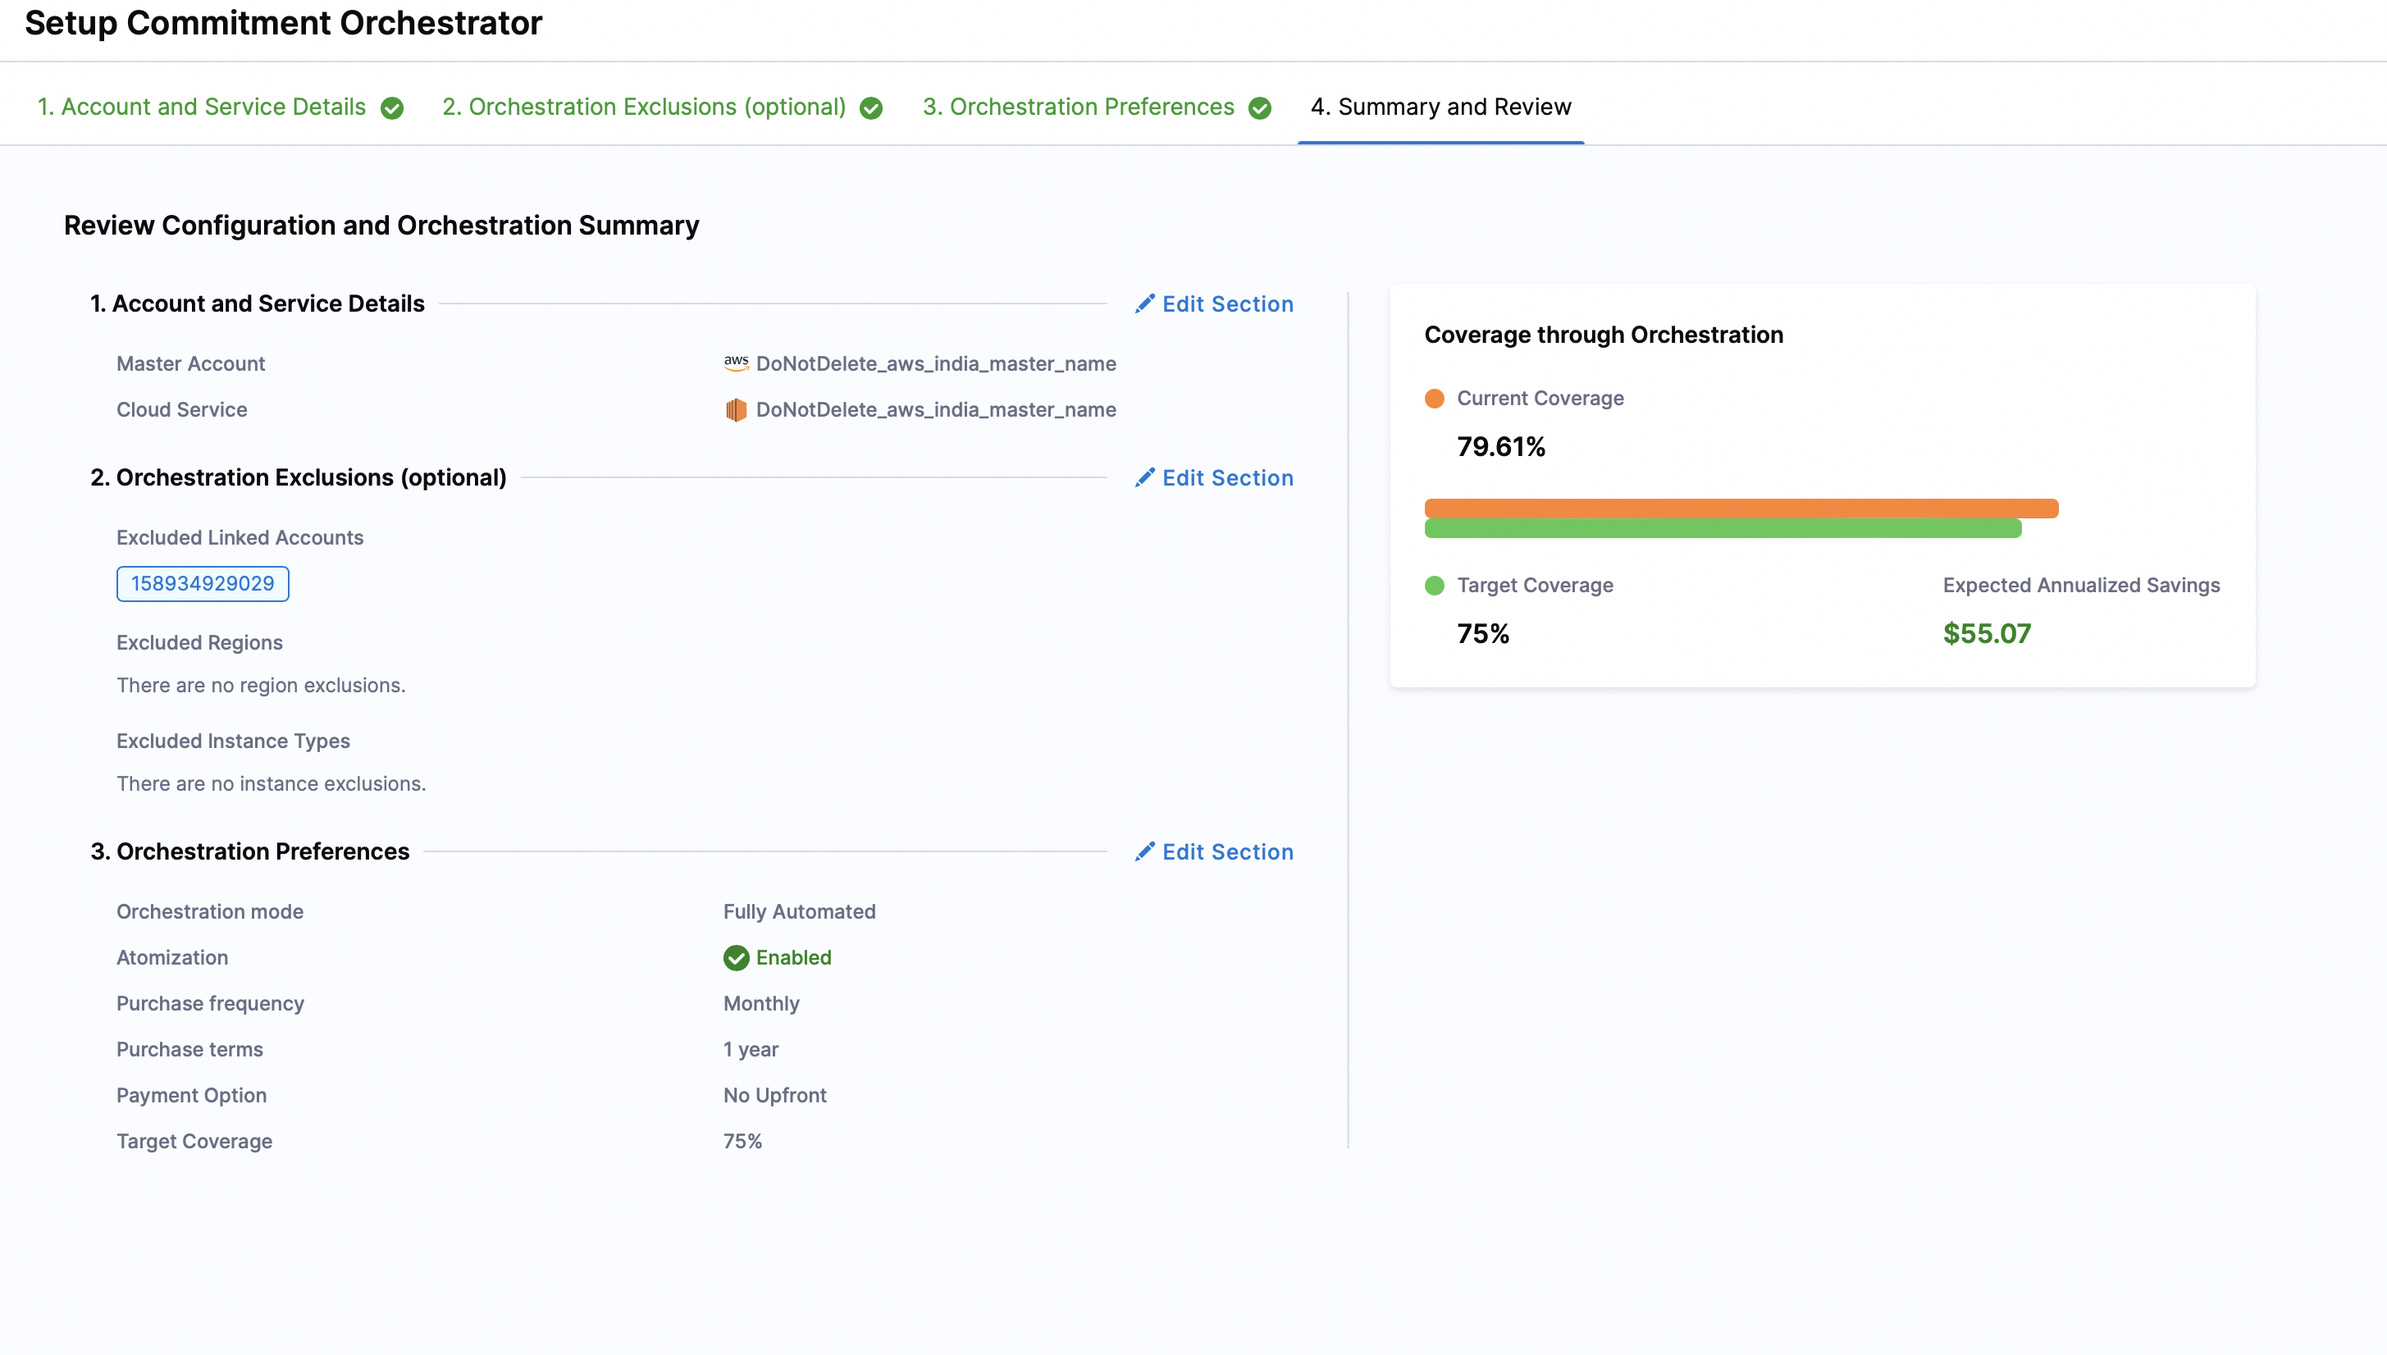2387x1355 pixels.
Task: Click the orange cloud service icon
Action: click(736, 409)
